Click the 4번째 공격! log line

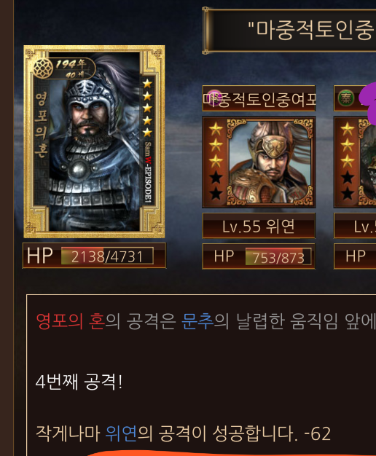(79, 381)
